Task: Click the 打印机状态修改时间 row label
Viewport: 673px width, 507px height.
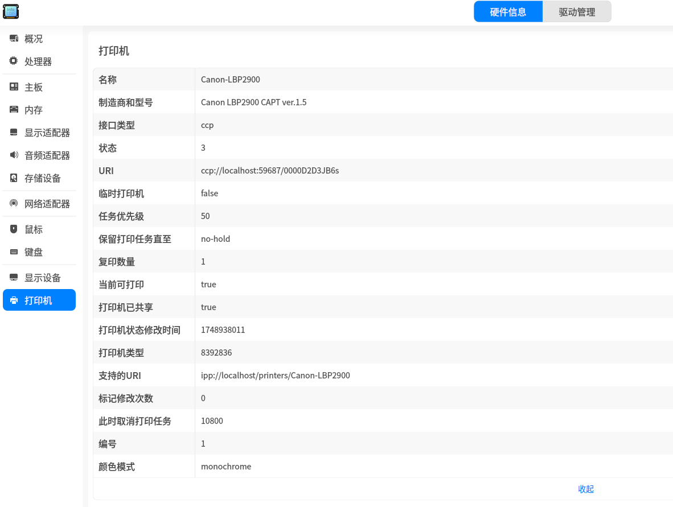Action: tap(139, 330)
